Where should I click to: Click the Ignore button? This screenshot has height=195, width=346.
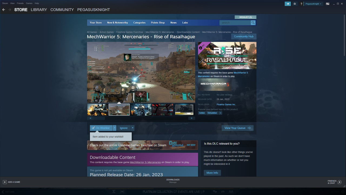point(124,128)
